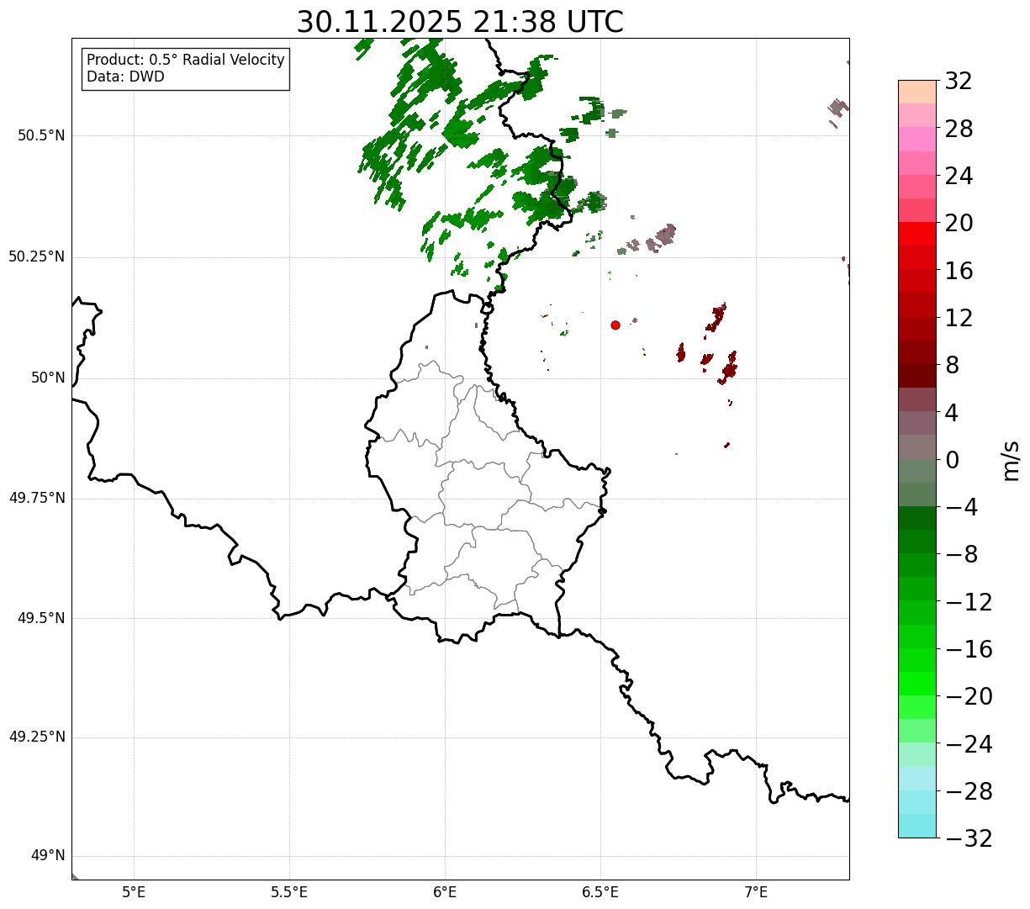1030x909 pixels.
Task: Click the −32 colorbar tick label
Action: pos(969,838)
